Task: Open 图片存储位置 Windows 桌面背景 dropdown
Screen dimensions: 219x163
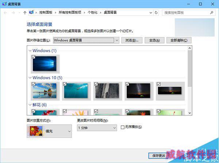Action: (86, 40)
